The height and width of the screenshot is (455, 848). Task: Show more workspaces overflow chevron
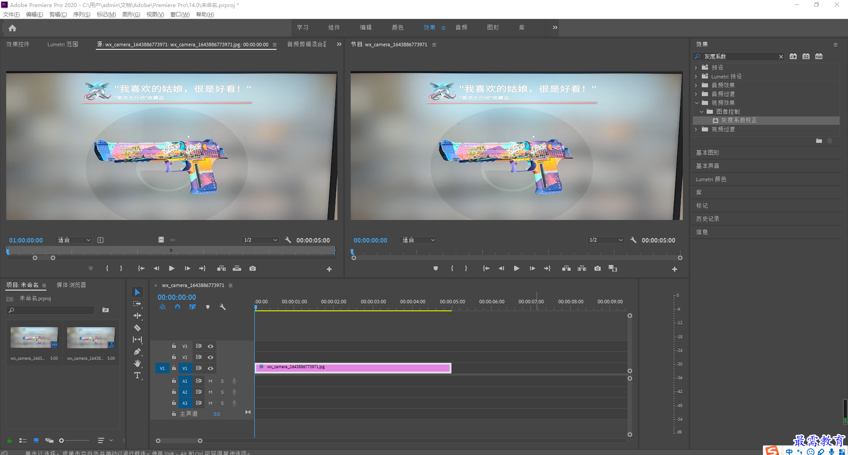pos(555,27)
